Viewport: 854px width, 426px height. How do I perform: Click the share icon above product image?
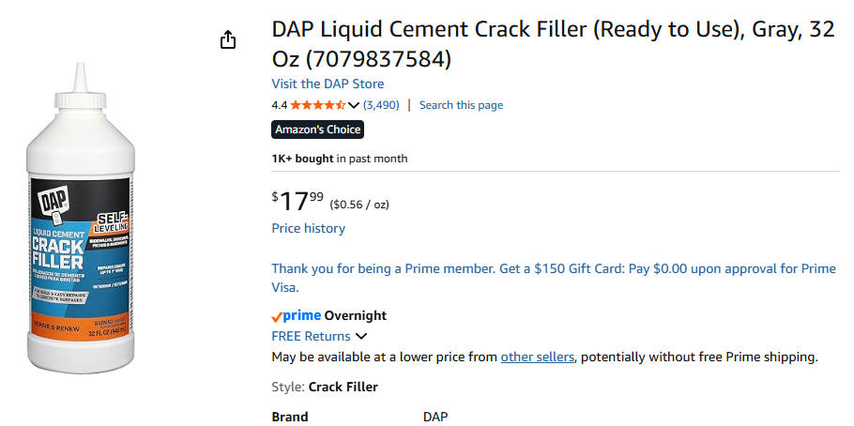click(x=227, y=39)
